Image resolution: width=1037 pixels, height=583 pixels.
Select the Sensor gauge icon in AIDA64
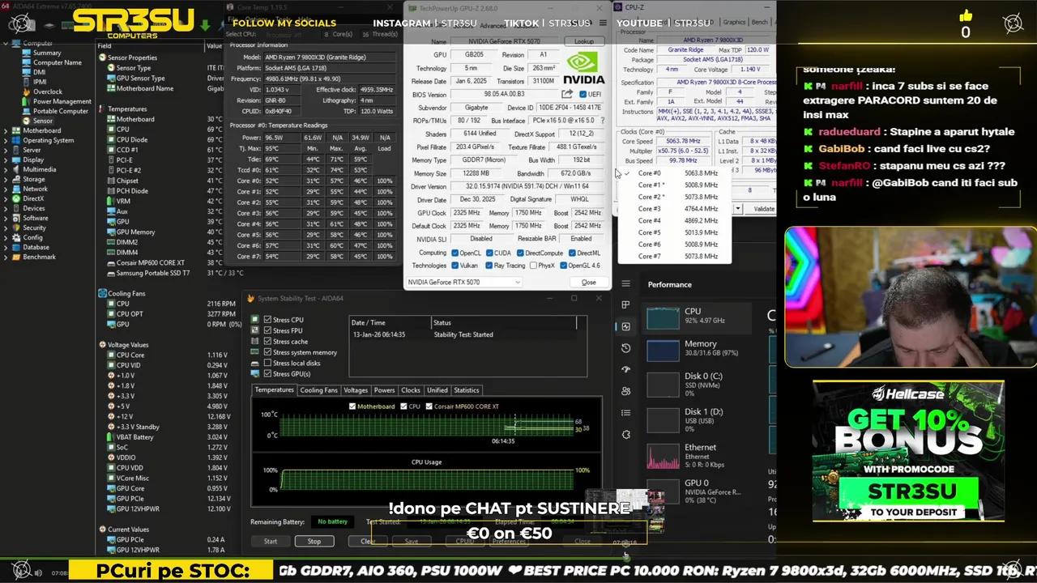coord(27,121)
